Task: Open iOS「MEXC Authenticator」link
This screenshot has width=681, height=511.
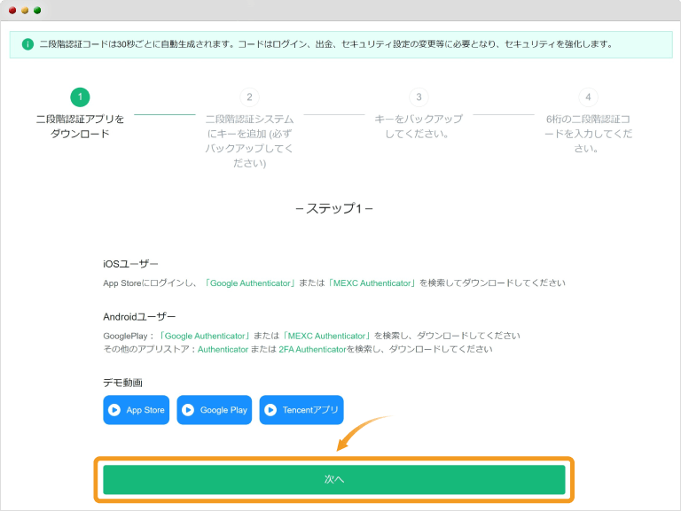Action: tap(372, 283)
